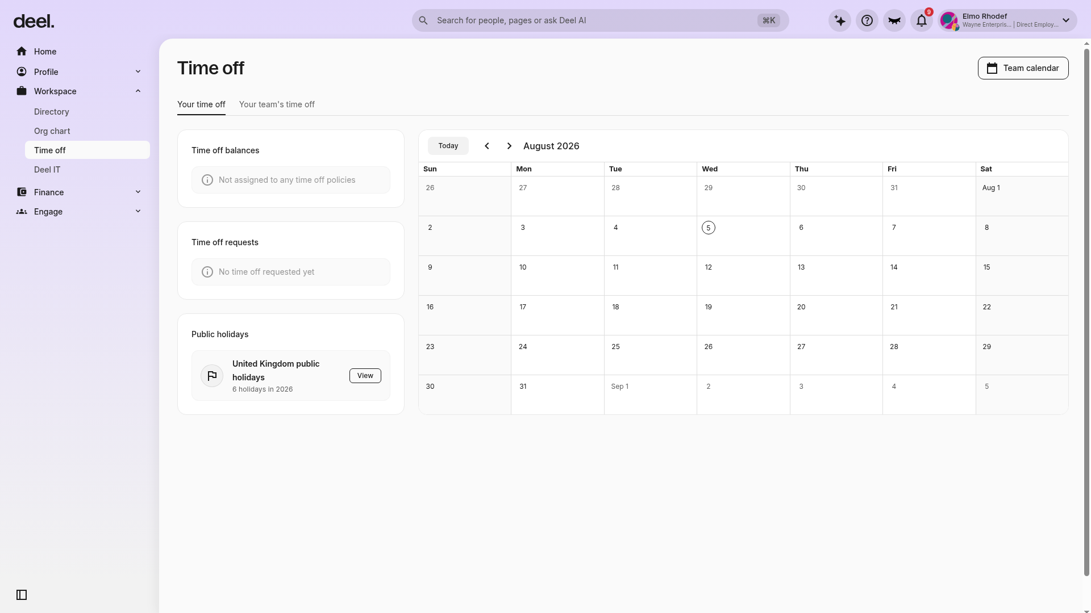Select Time off in the sidebar
Screen dimensions: 1091x613
pyautogui.click(x=88, y=150)
